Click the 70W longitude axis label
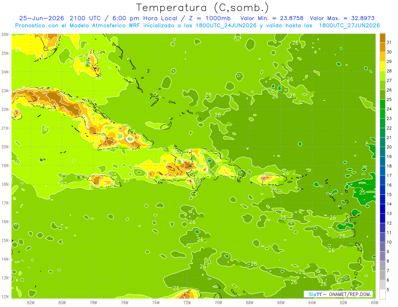The width and height of the screenshot is (398, 307). coord(218,302)
